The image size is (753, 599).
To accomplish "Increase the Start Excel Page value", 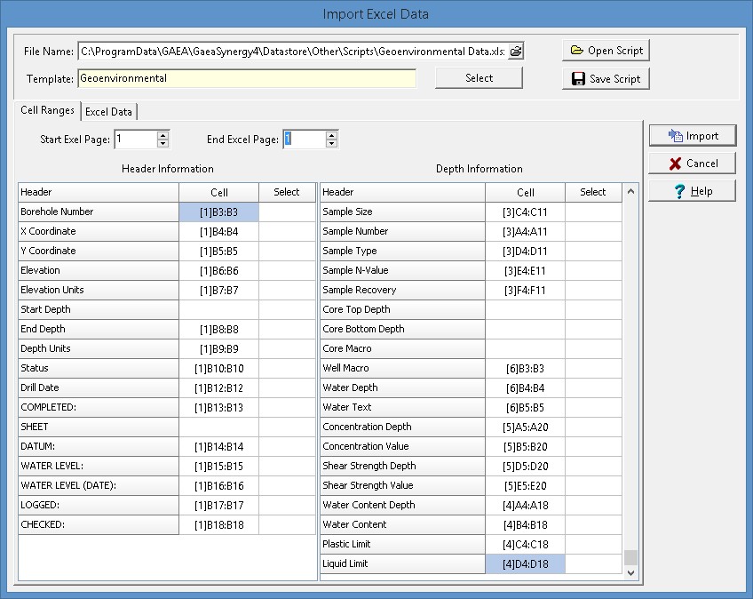I will (x=162, y=135).
